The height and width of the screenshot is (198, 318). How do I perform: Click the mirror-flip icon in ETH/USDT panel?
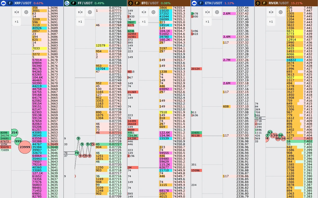[x=207, y=12]
